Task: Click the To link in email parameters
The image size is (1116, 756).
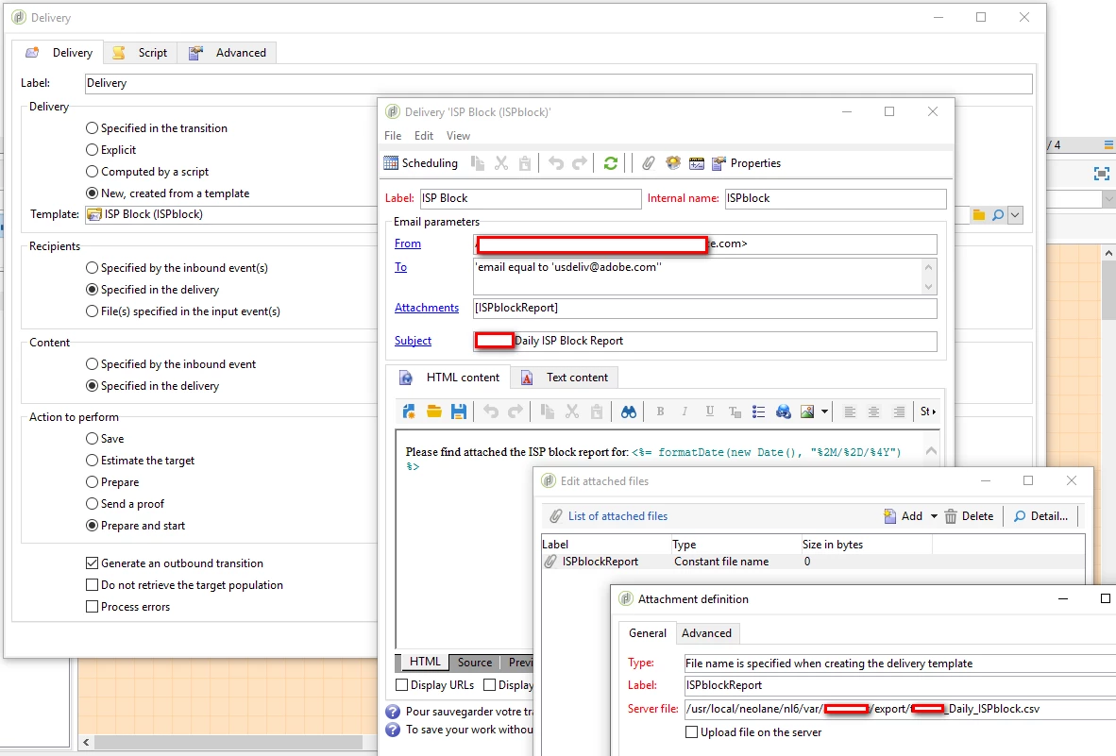Action: (400, 267)
